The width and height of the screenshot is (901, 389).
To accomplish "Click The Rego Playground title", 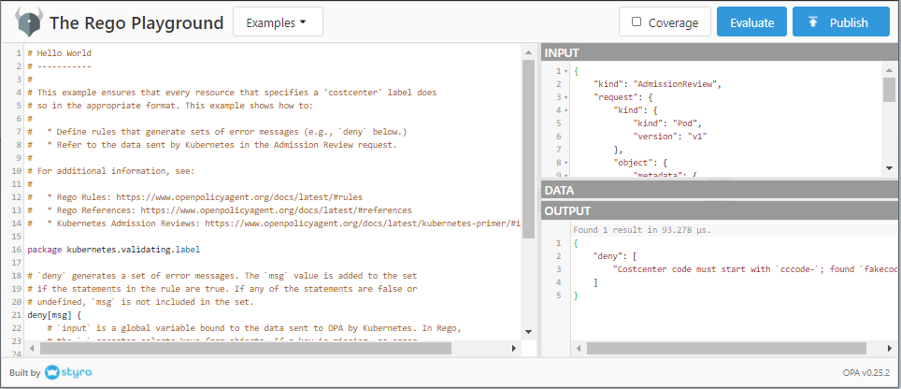I will [x=136, y=23].
